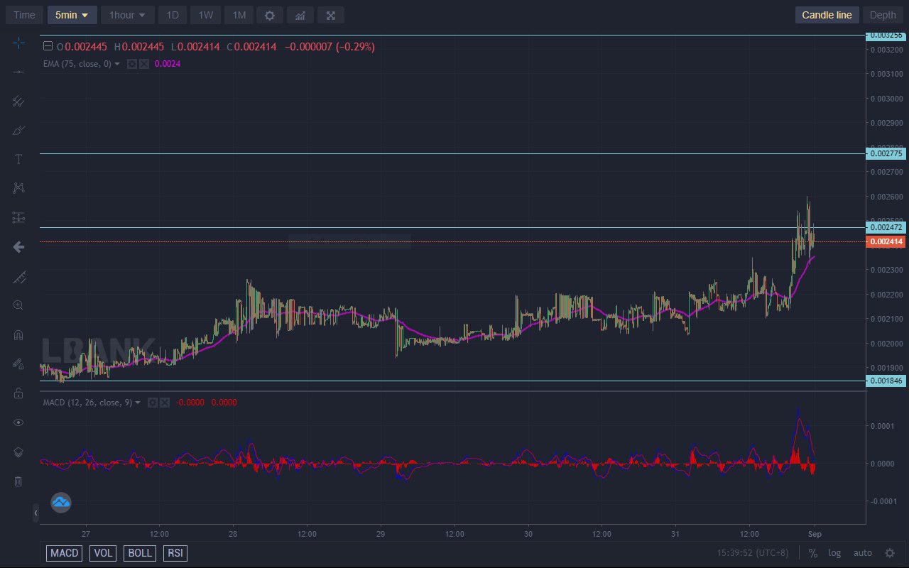Viewport: 909px width, 568px height.
Task: Select the 1M interval
Action: 239,15
